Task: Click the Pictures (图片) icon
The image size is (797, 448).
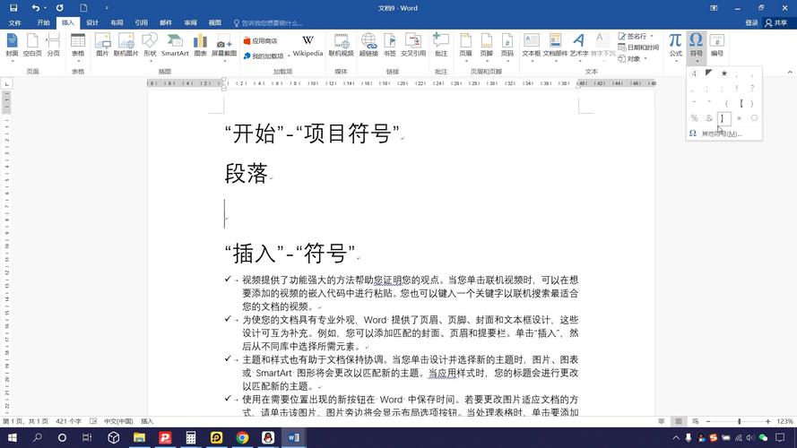Action: (102, 46)
